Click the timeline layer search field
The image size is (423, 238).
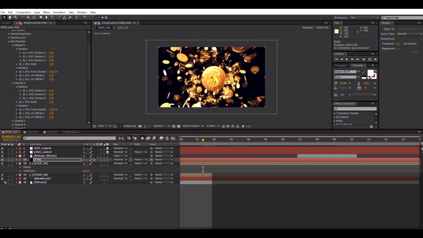click(70, 138)
